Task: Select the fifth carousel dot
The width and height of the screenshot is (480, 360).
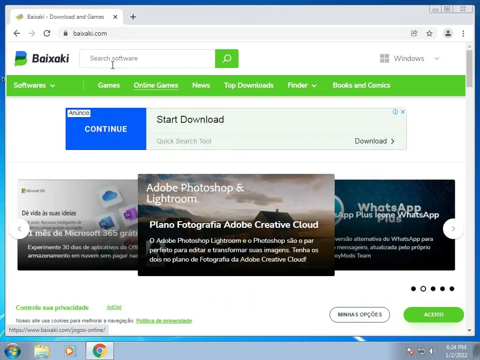Action: [452, 289]
